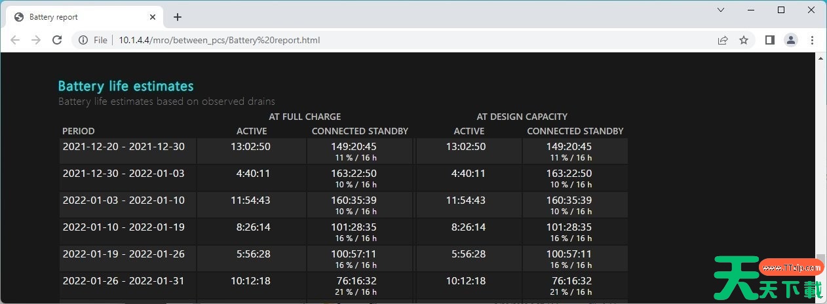Open a new browser tab
Viewport: 827px width, 304px height.
[177, 17]
